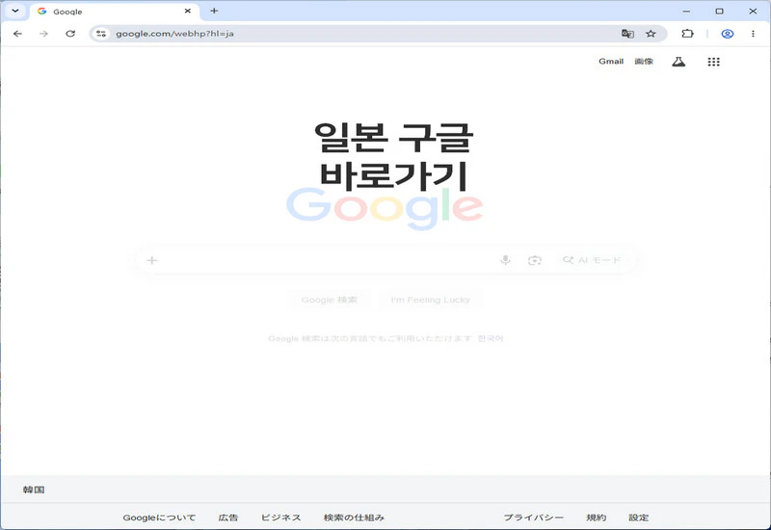Open the Google apps grid
771x530 pixels.
click(x=713, y=62)
